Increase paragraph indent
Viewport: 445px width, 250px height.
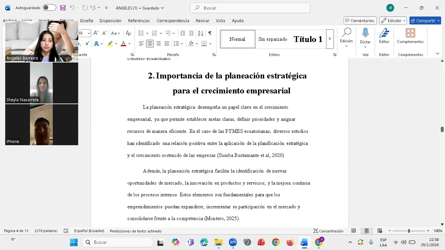point(191,33)
